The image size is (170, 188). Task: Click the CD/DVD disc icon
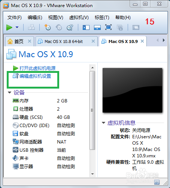[16, 125]
